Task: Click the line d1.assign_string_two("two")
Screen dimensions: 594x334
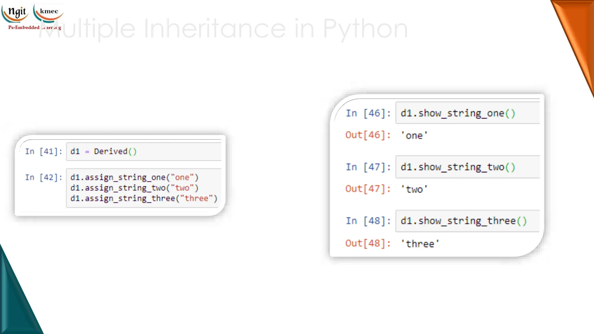Action: (134, 188)
